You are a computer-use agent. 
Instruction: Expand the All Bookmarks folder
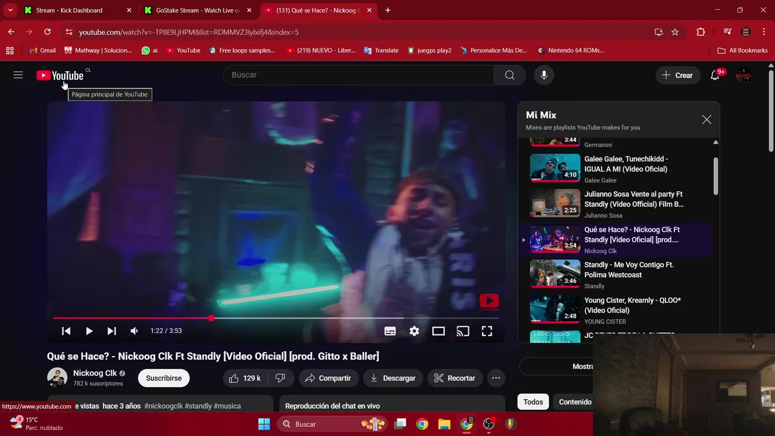(742, 50)
